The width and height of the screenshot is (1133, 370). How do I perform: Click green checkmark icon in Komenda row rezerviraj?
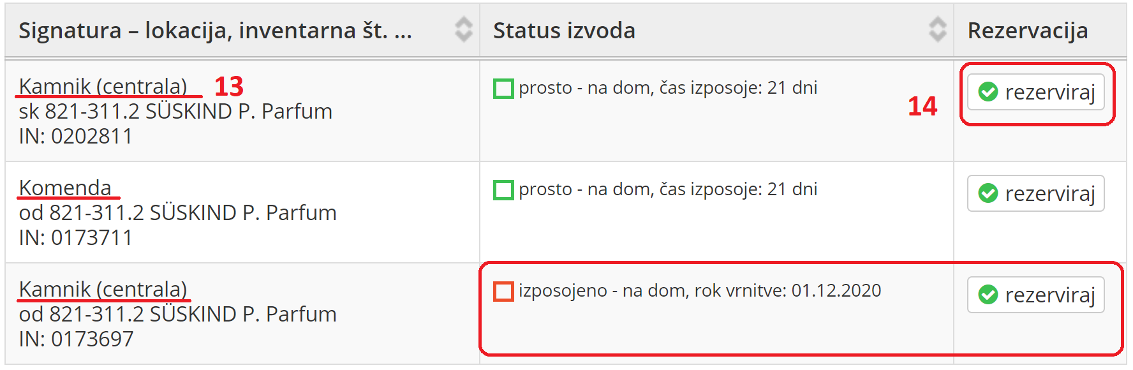pyautogui.click(x=988, y=193)
